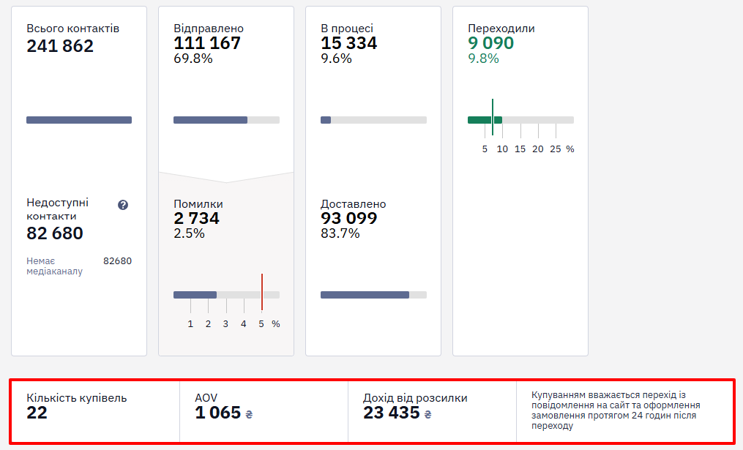Viewport: 743px width, 450px height.
Task: Click the 2.5% error percentage
Action: (189, 233)
